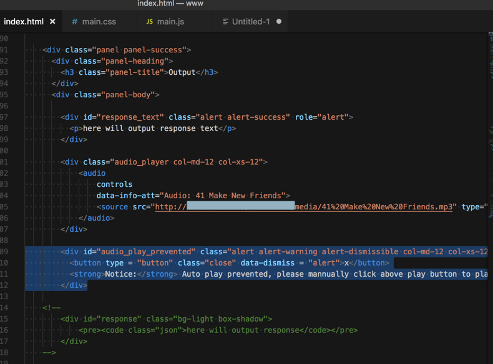The height and width of the screenshot is (364, 493).
Task: Click the window title 'index.html — www'
Action: 170,4
